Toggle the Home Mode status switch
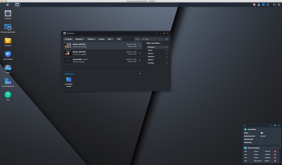The image size is (282, 165). [262, 133]
